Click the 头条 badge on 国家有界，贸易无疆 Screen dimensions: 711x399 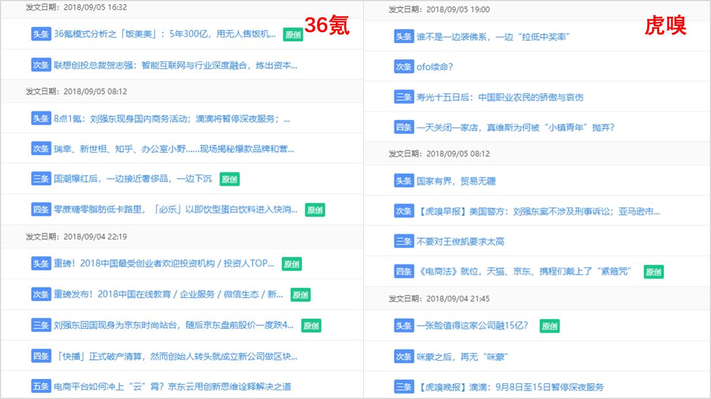point(402,181)
